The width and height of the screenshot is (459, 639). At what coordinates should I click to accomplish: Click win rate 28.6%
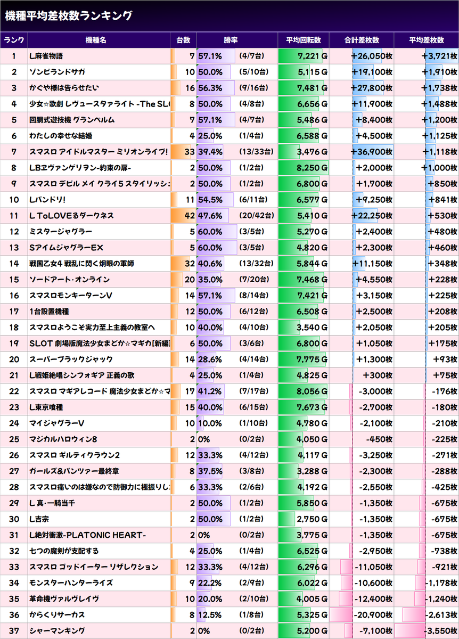coord(210,359)
